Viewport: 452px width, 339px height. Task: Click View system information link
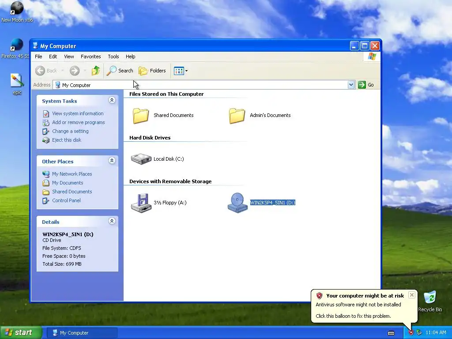78,113
